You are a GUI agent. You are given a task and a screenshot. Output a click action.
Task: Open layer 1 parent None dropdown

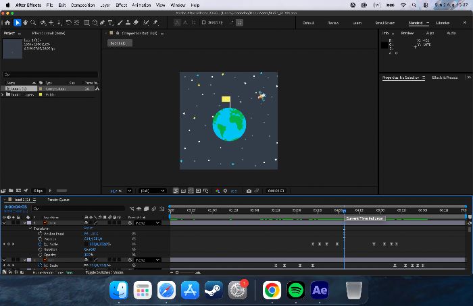click(147, 223)
